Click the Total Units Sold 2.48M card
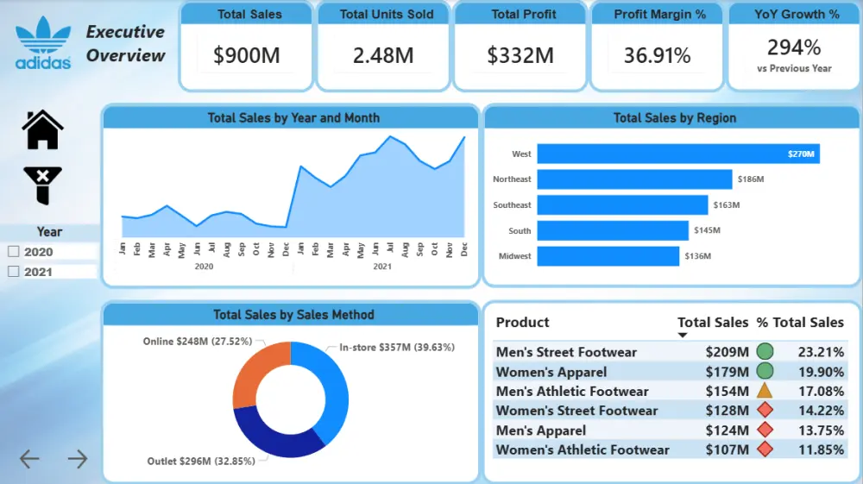This screenshot has height=484, width=863. click(383, 47)
